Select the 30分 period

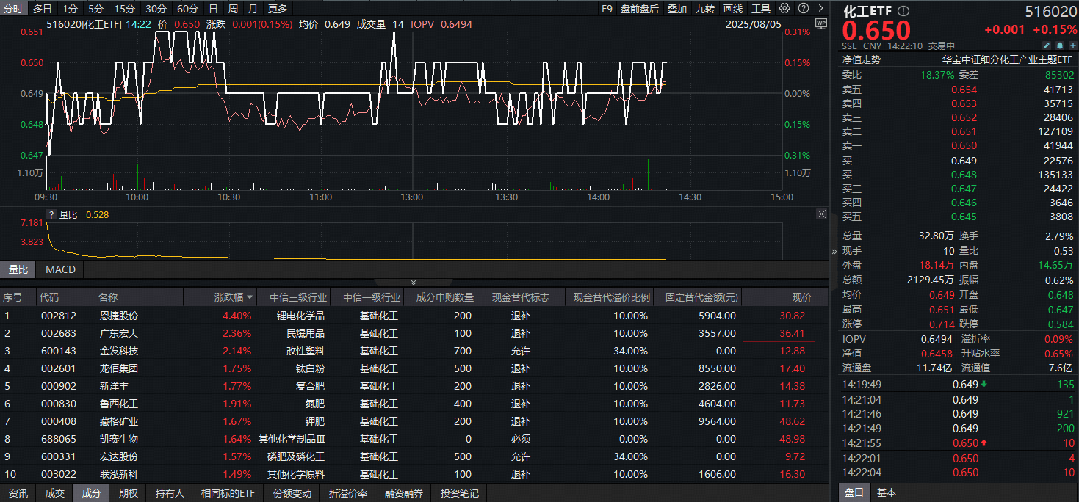pyautogui.click(x=156, y=9)
